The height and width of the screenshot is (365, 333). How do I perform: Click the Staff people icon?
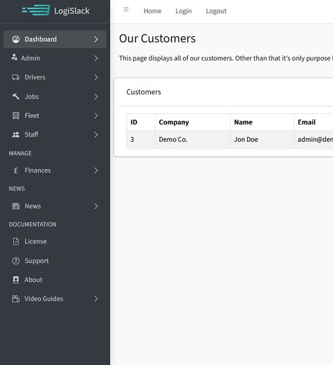15,135
